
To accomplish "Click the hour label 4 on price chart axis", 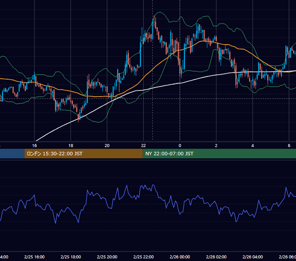I will 252,145.
